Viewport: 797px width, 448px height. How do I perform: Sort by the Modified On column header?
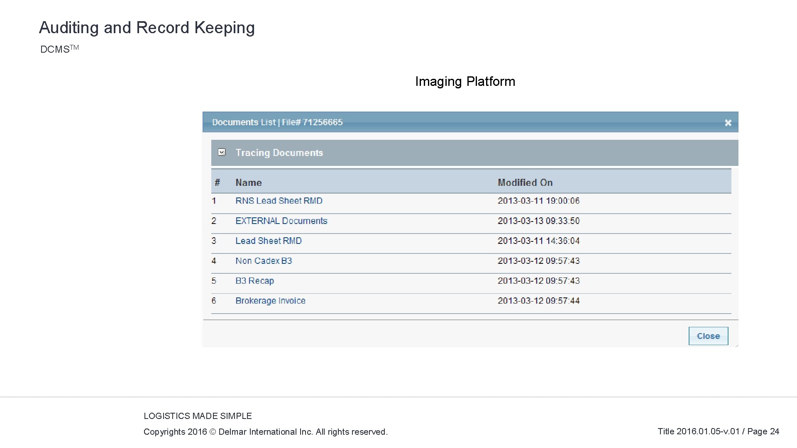(525, 183)
